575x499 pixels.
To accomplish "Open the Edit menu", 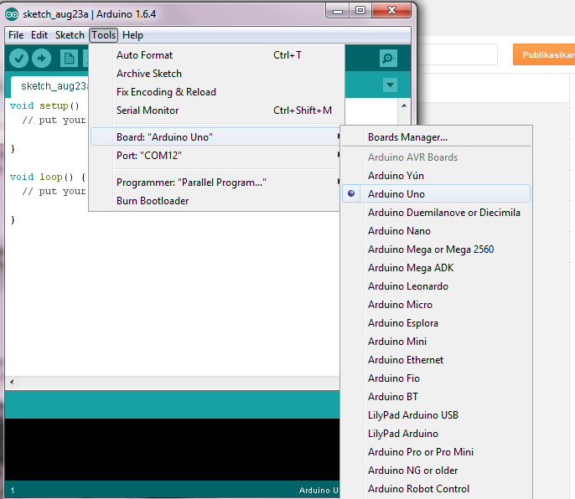I will pyautogui.click(x=39, y=35).
